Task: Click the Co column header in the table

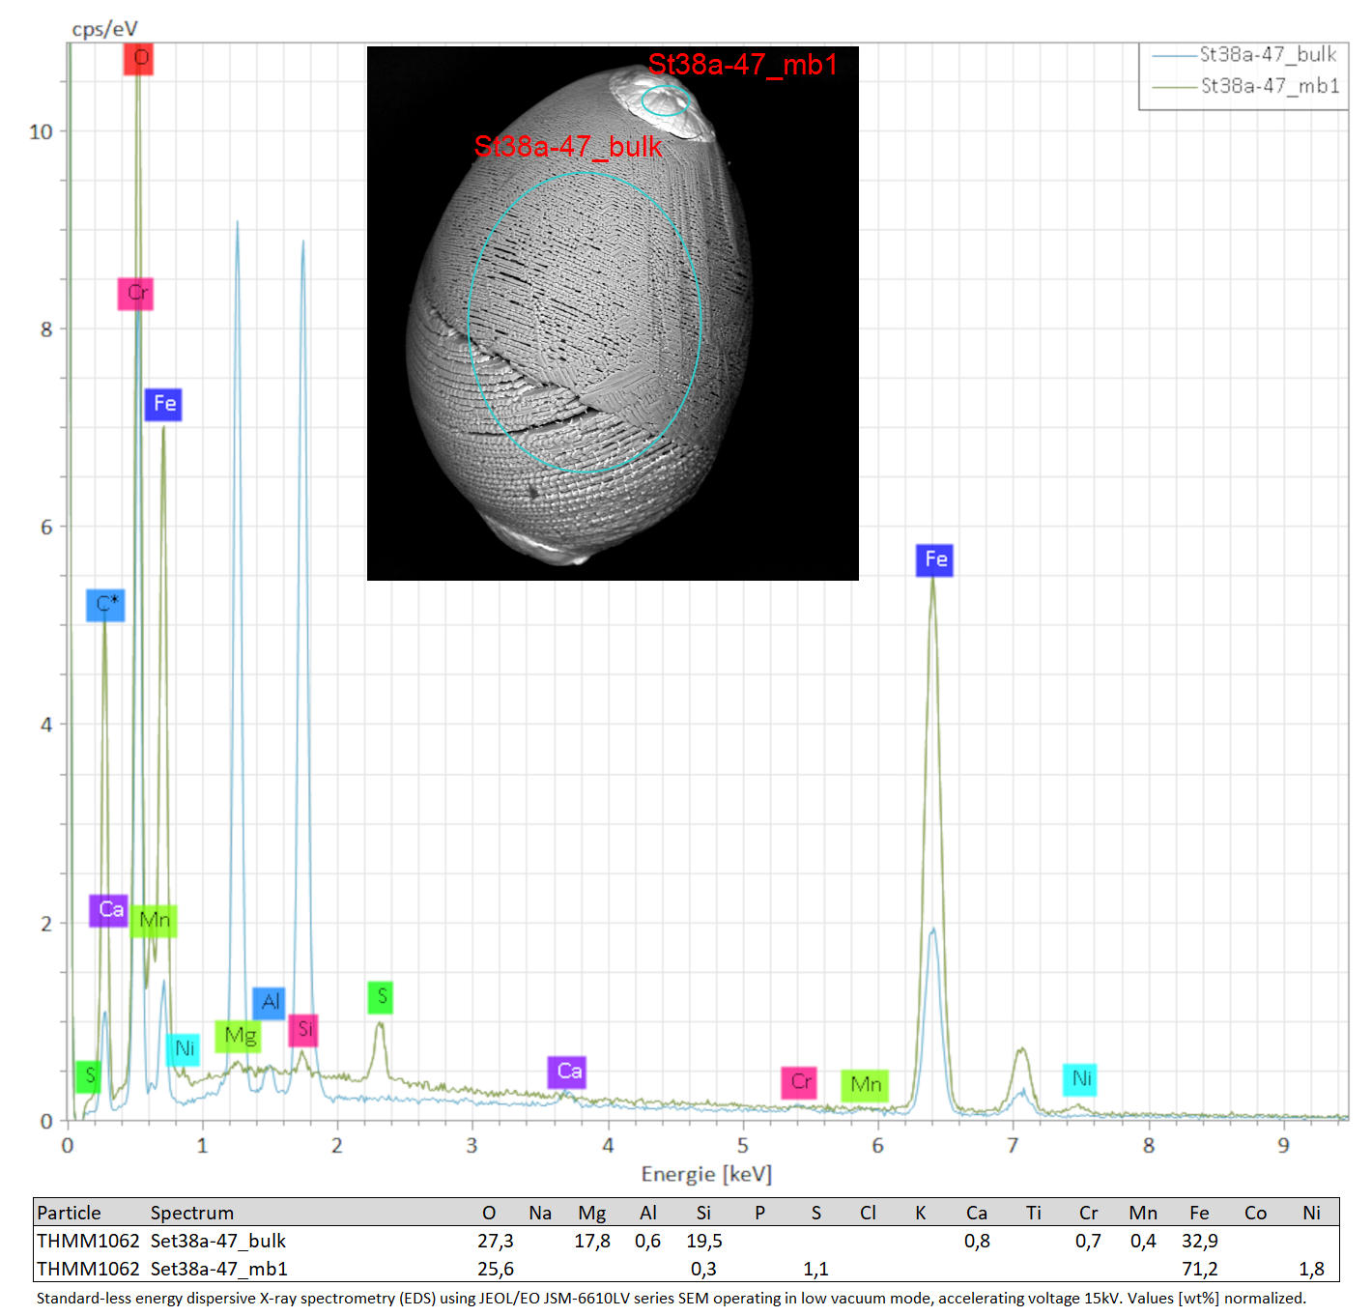Action: pos(1255,1213)
